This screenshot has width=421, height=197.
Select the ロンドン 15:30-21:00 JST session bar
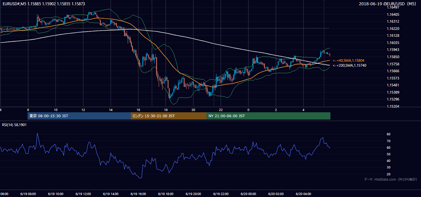pos(168,116)
